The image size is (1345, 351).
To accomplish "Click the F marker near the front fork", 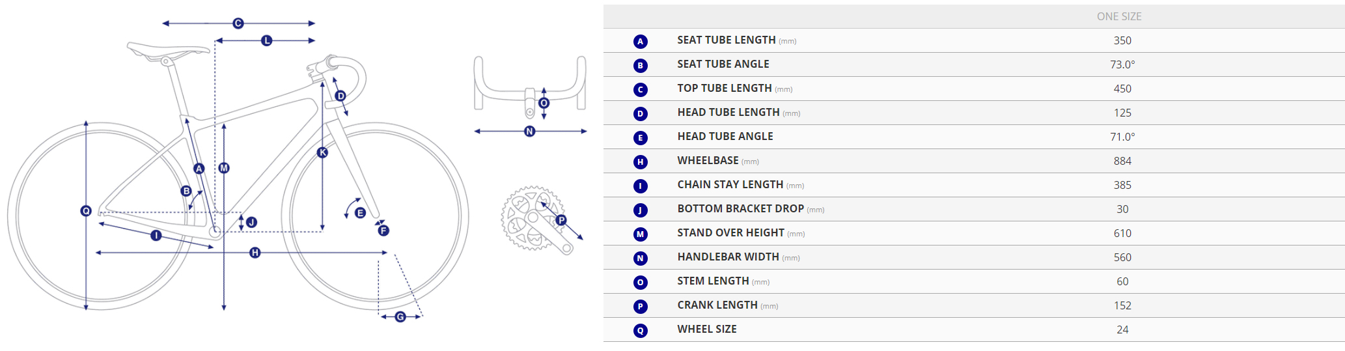I will click(x=383, y=231).
